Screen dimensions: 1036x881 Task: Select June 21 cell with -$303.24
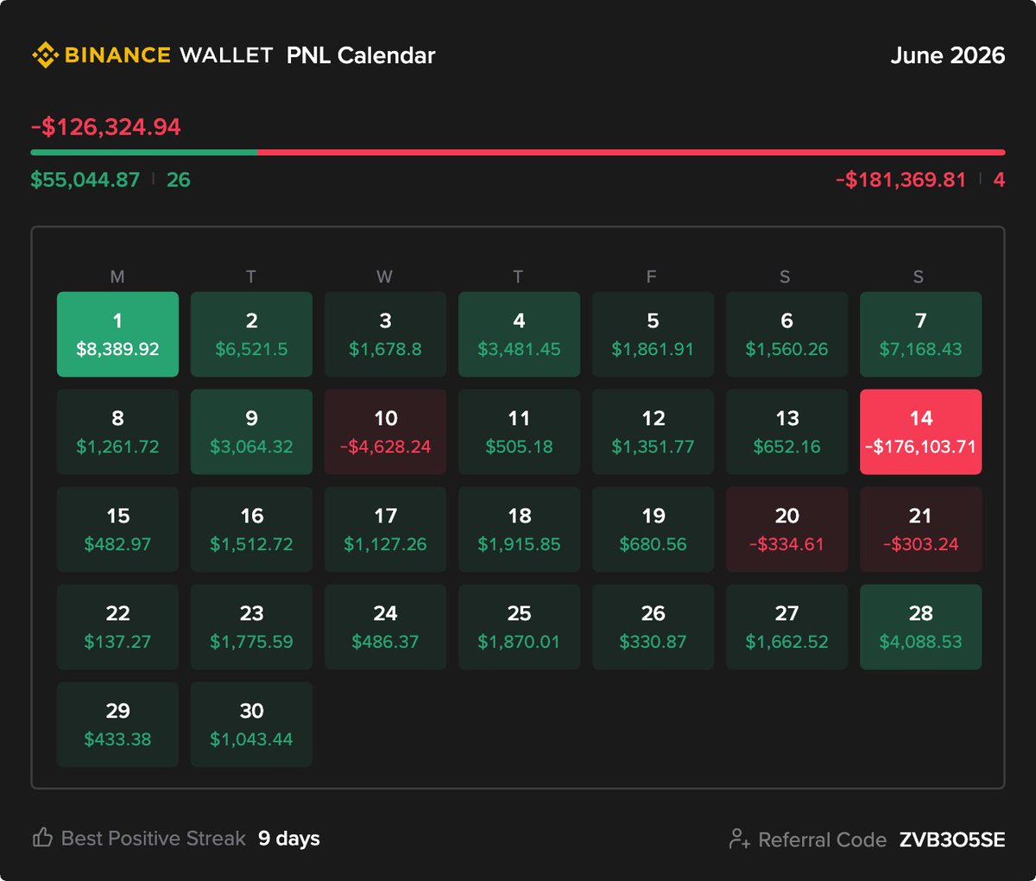(x=920, y=529)
